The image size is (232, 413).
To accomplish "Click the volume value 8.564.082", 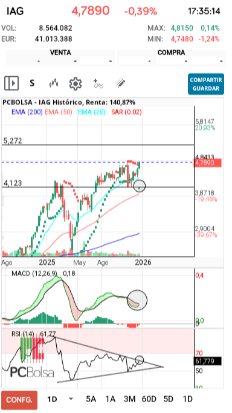I will pos(56,28).
